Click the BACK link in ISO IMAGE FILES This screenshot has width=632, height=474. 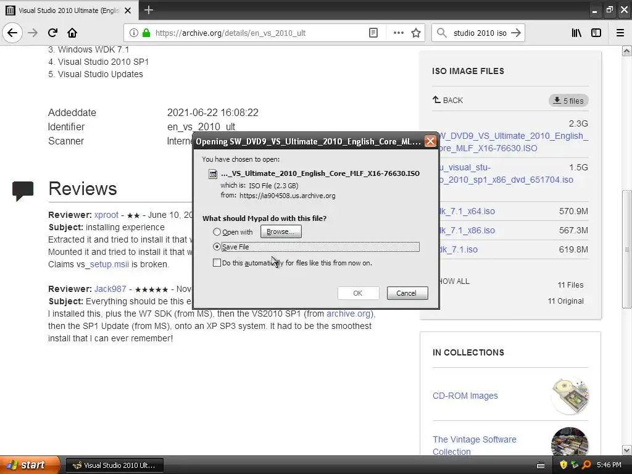448,100
